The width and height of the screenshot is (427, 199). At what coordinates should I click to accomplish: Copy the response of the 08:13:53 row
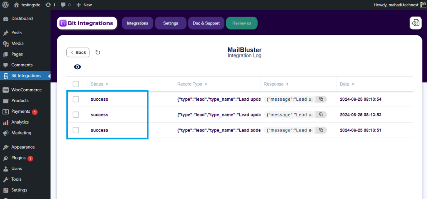321,115
